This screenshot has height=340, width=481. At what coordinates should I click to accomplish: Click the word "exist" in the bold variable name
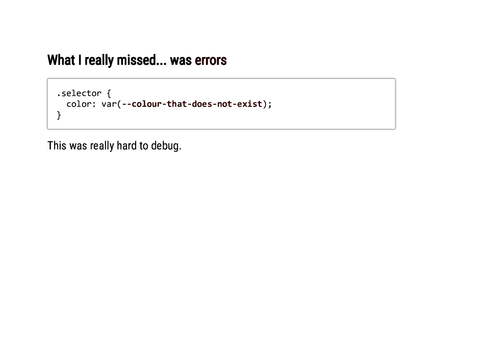tap(250, 104)
